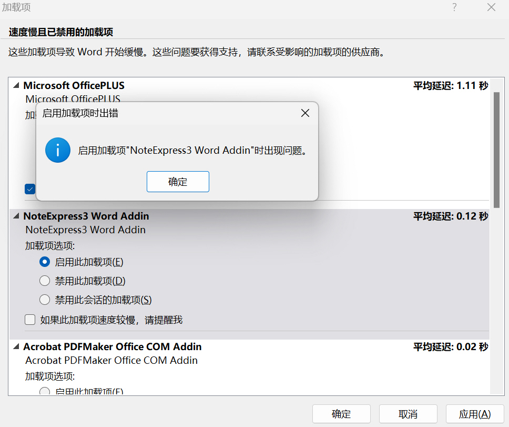Image resolution: width=509 pixels, height=427 pixels.
Task: Click the 平均延迟: 1.11 秒 text
Action: click(x=451, y=85)
